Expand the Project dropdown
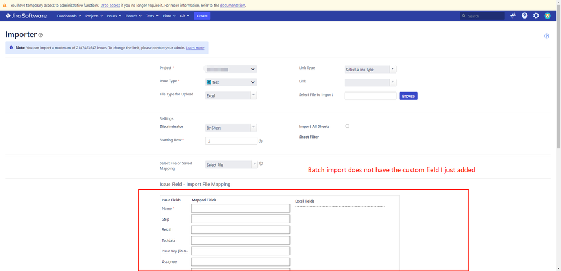The width and height of the screenshot is (561, 271). pos(230,69)
